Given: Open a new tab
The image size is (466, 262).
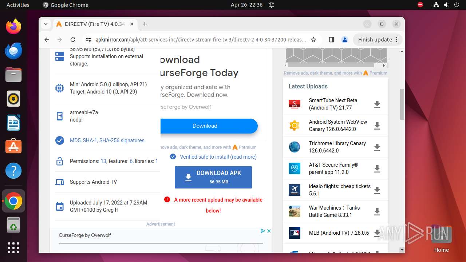Looking at the screenshot, I should click(x=145, y=24).
